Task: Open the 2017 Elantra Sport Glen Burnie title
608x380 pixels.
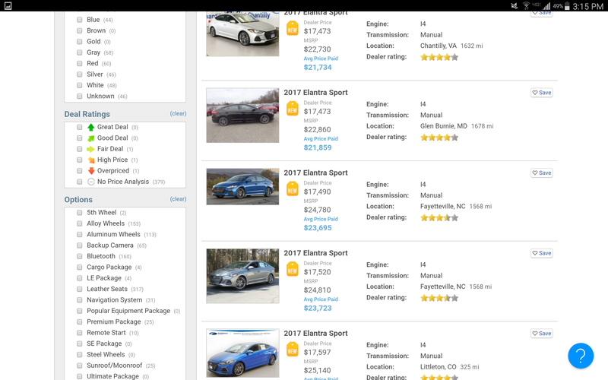Action: click(x=315, y=92)
